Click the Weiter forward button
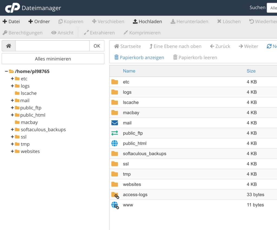 coord(248,46)
